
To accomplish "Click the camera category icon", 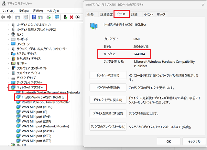I will [13, 34].
